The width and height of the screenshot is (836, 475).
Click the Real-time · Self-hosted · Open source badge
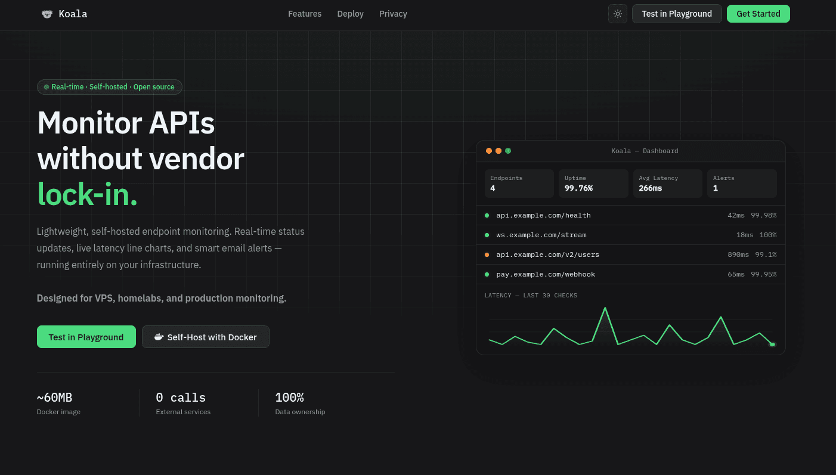pos(110,87)
